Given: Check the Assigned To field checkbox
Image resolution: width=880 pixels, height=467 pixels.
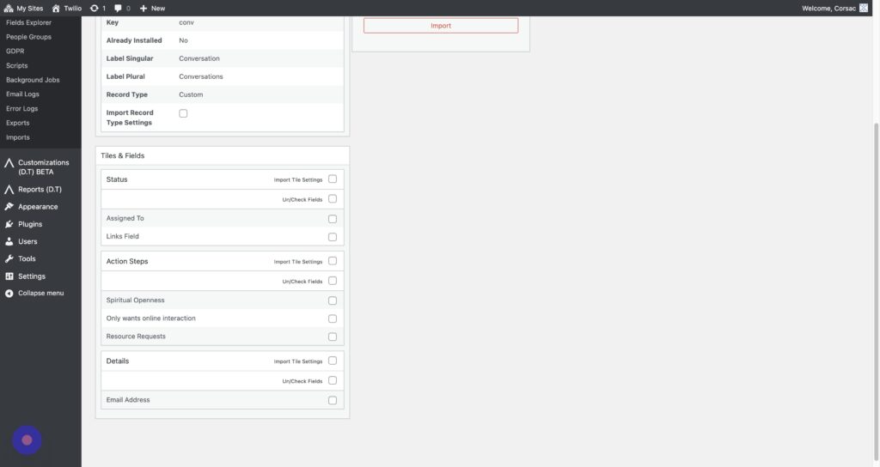Looking at the screenshot, I should click(x=333, y=219).
